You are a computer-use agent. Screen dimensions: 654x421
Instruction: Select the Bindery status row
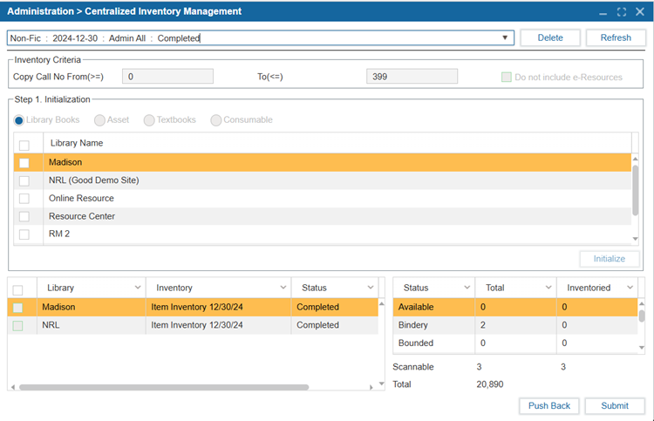point(515,325)
